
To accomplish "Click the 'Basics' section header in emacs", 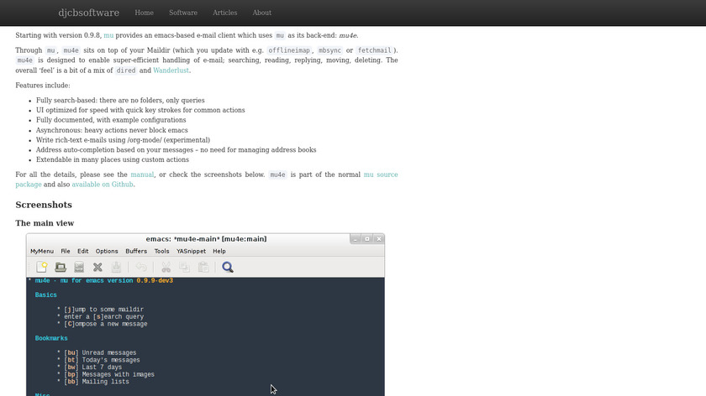I will (46, 295).
